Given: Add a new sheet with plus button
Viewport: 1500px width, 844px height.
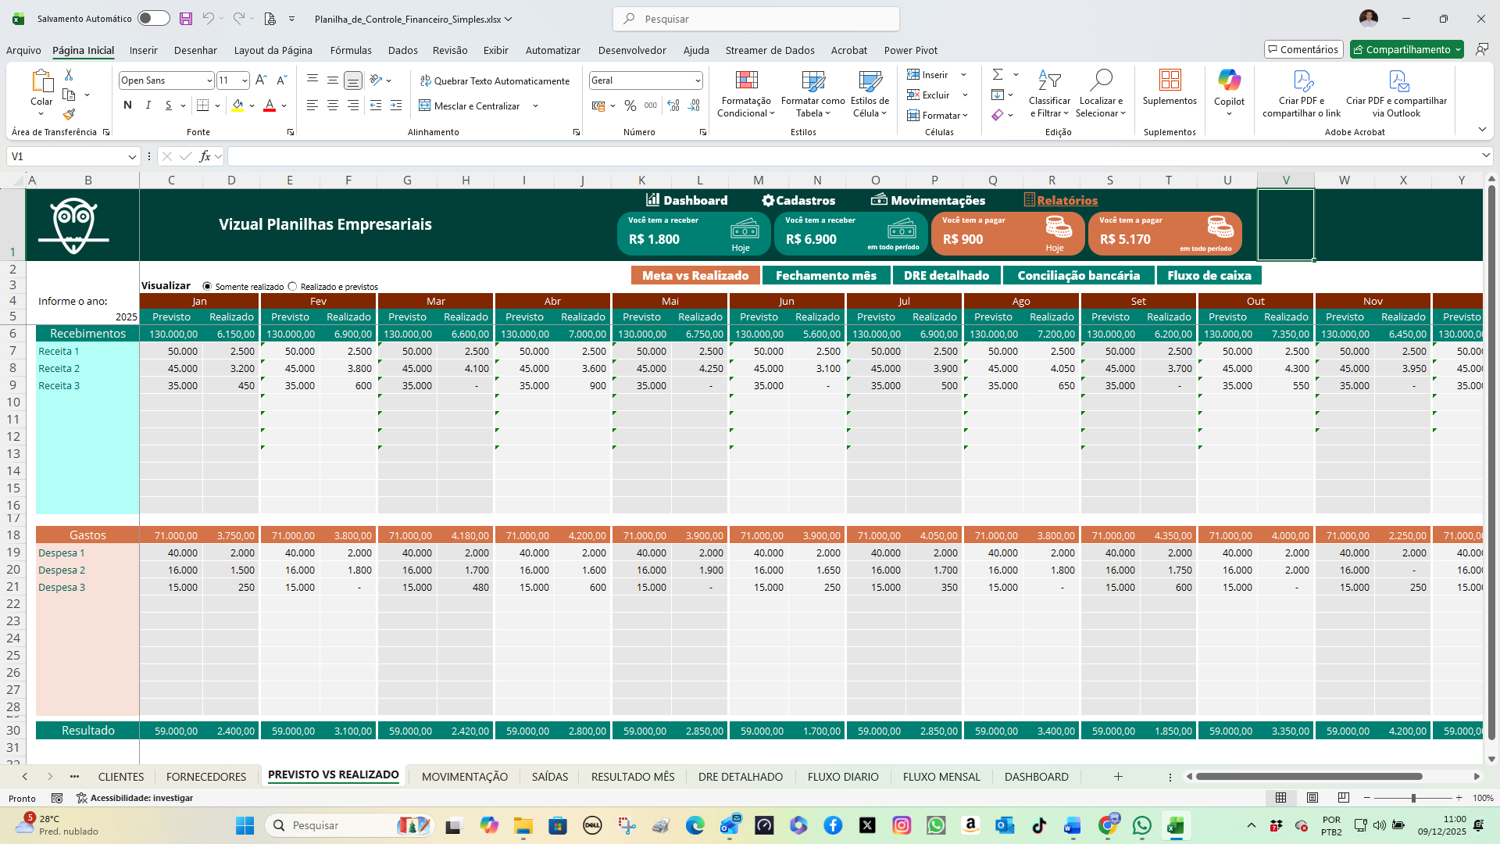Looking at the screenshot, I should tap(1118, 777).
